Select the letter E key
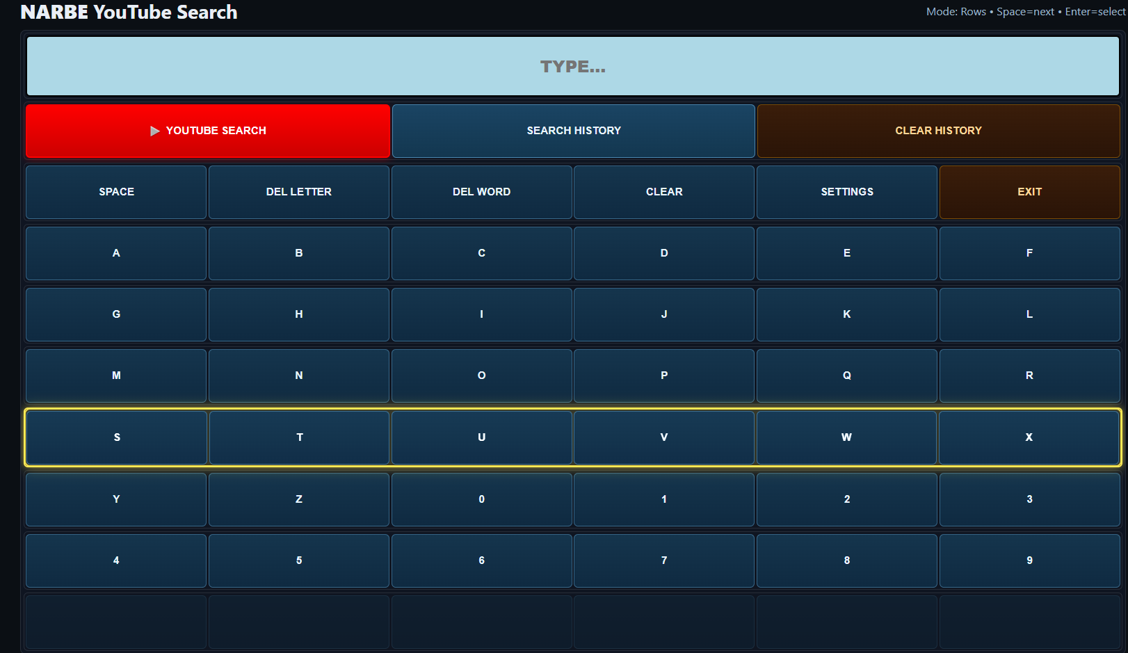 click(846, 253)
